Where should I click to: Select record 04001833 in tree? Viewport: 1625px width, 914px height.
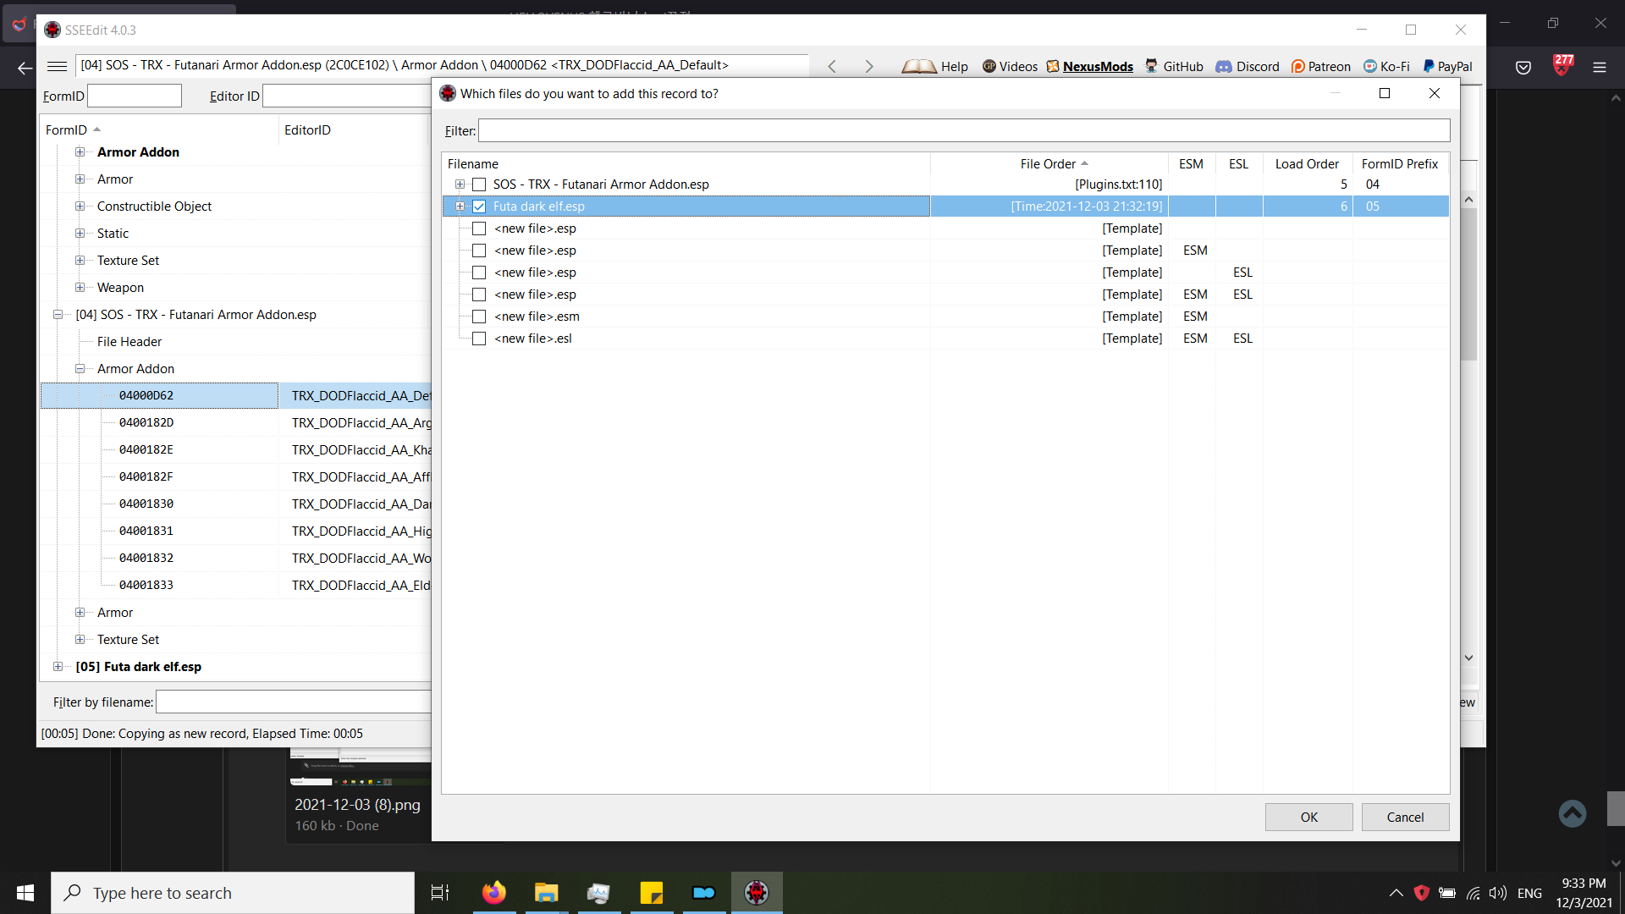tap(146, 586)
